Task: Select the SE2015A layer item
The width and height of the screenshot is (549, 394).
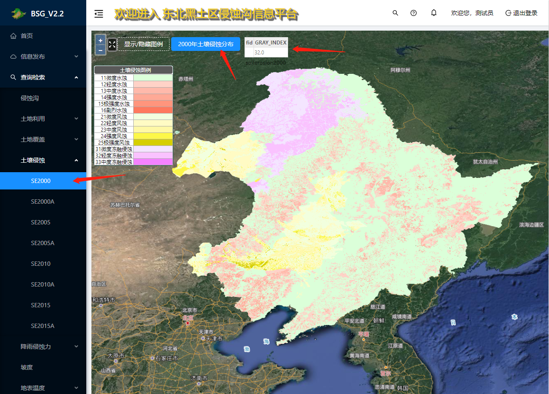Action: click(43, 326)
